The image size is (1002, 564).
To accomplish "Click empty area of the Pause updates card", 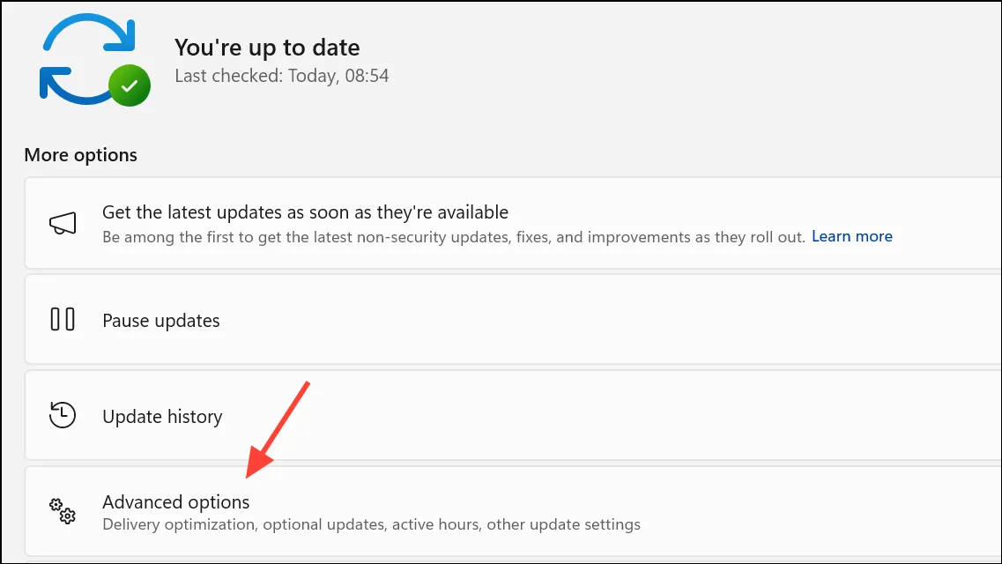I will pos(607,319).
